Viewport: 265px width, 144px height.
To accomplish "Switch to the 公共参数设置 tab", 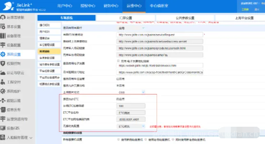I will click(x=185, y=18).
